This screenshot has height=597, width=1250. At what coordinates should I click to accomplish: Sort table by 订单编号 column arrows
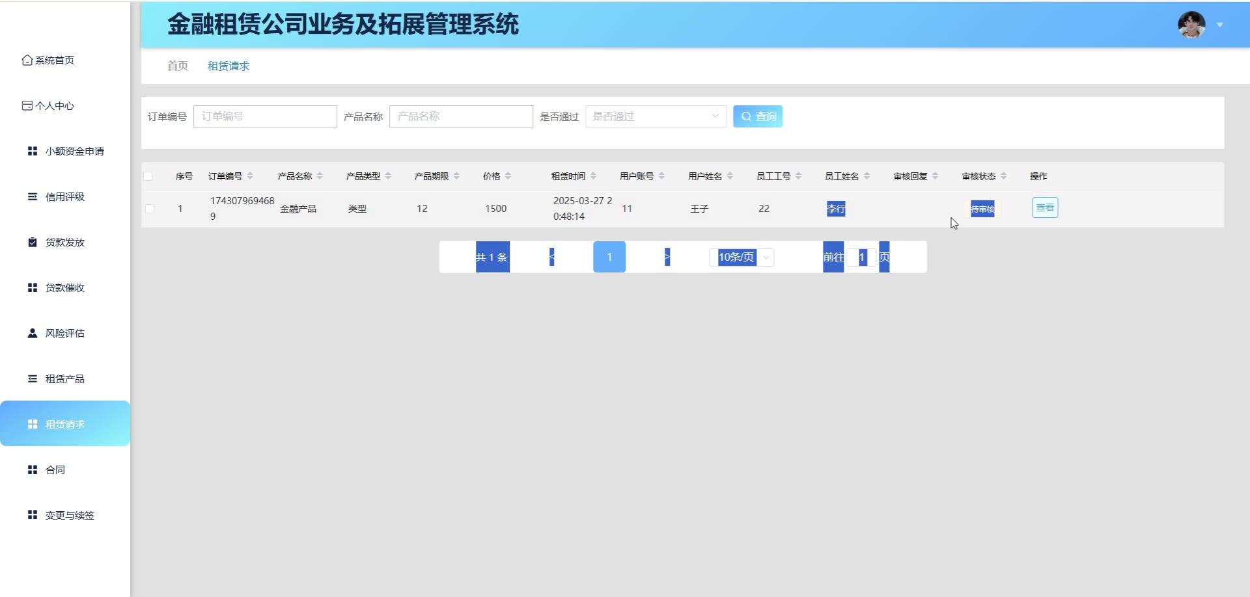250,176
